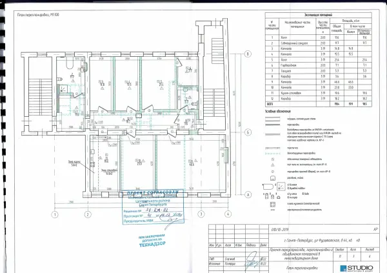The width and height of the screenshot is (387, 273).
Task: Click the circled axis marker 1
Action: tap(55, 214)
